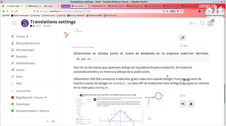
Task: Click the 12 abr. timeline date
Action: (x=184, y=46)
